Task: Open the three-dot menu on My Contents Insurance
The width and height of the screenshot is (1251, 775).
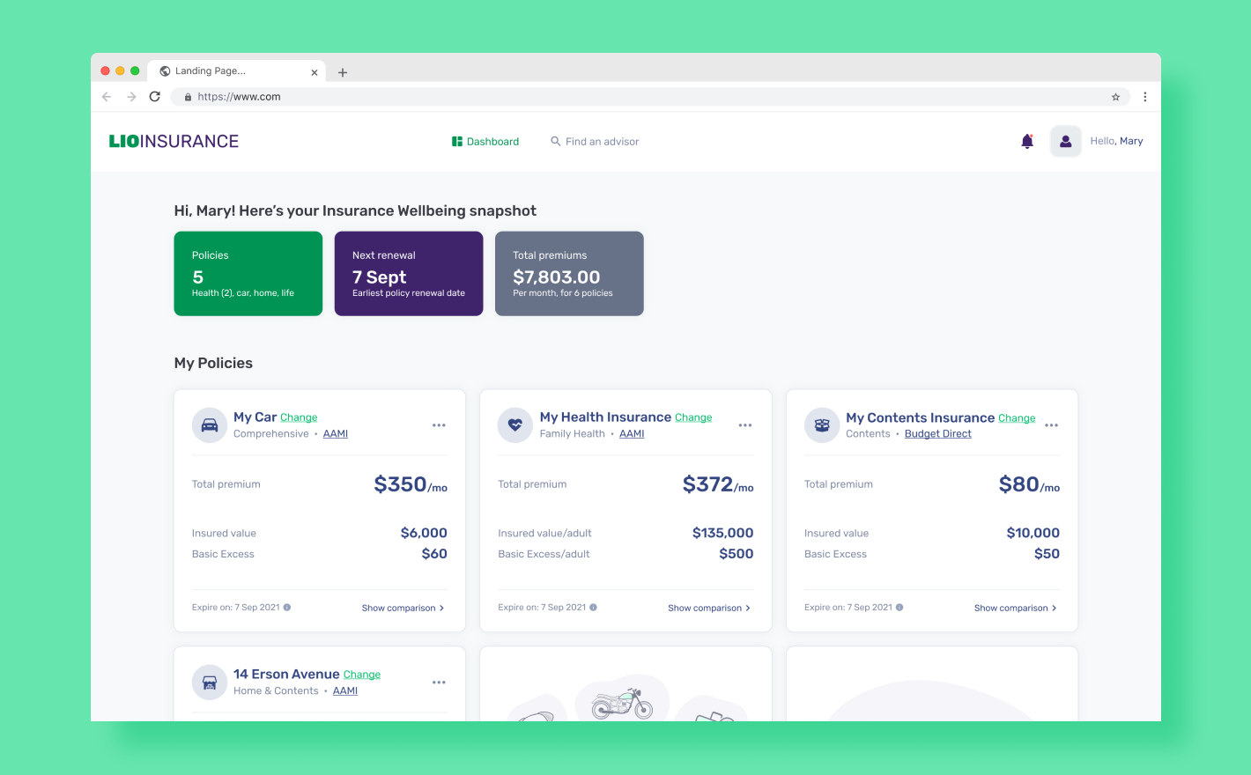Action: (1051, 424)
